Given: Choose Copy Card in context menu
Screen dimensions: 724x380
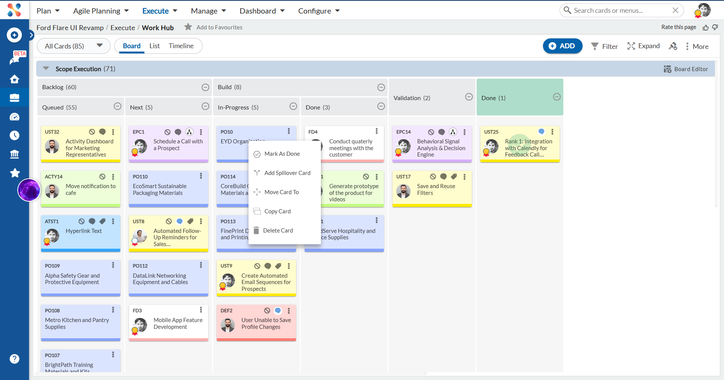Looking at the screenshot, I should [x=285, y=211].
